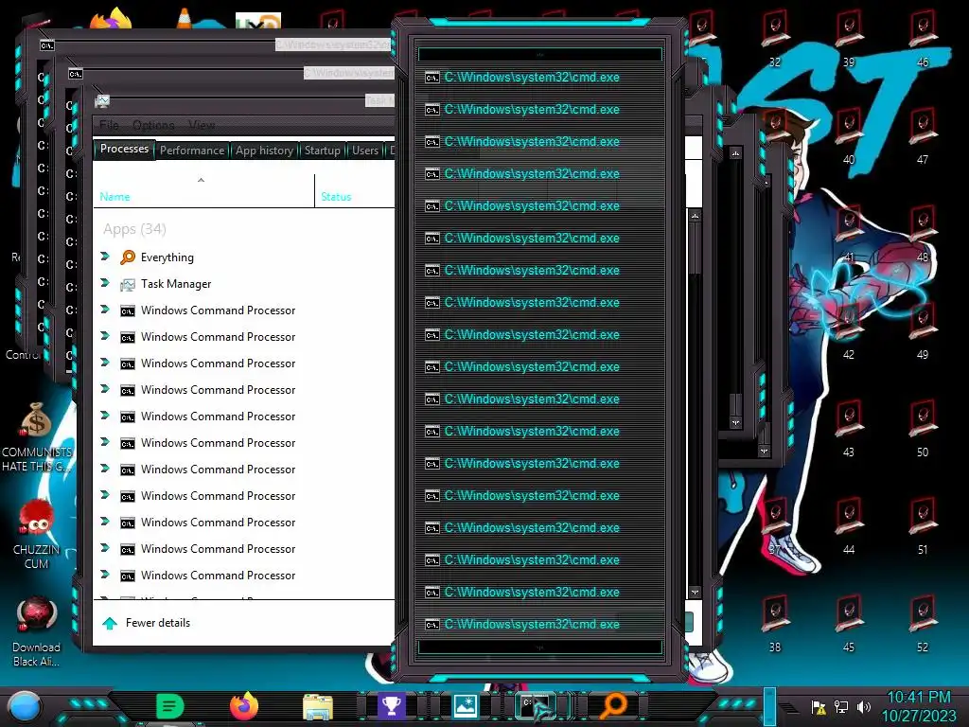This screenshot has width=969, height=727.
Task: Click Task Manager's scrollbar down arrow
Action: coord(696,593)
